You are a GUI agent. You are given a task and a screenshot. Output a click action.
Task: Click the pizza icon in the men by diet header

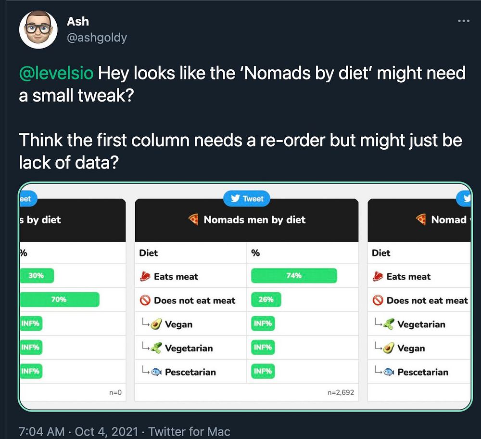pos(193,220)
